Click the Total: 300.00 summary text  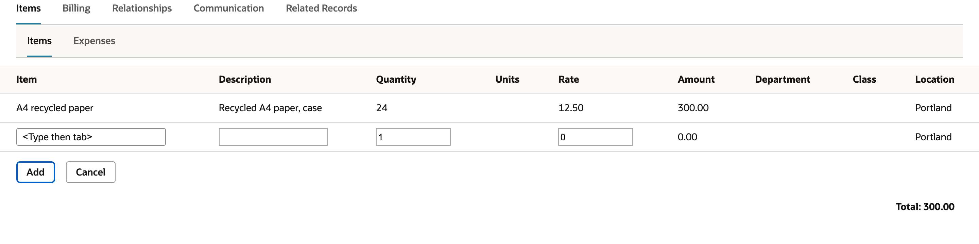coord(925,207)
